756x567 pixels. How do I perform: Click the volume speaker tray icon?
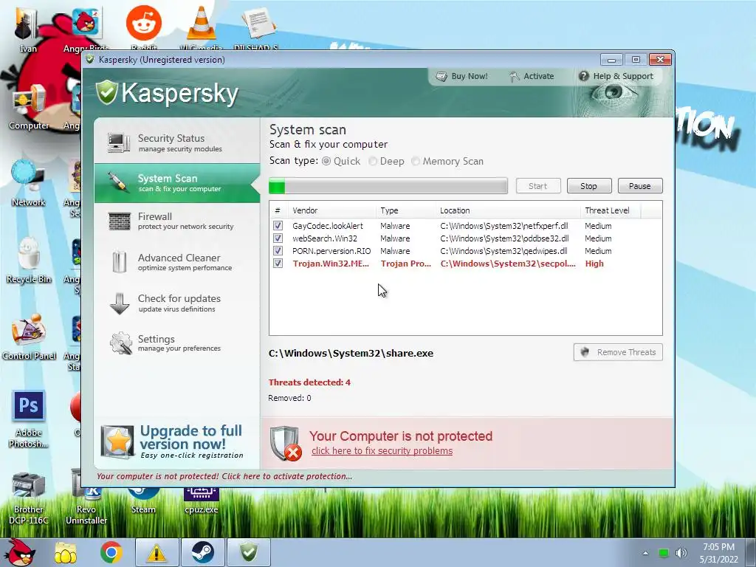click(x=681, y=553)
